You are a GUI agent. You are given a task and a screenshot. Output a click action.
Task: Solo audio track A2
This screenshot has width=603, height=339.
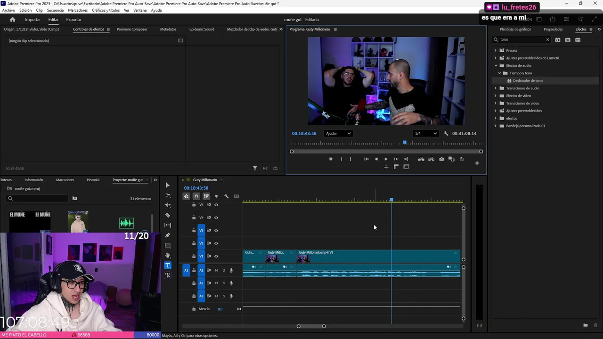pyautogui.click(x=224, y=283)
